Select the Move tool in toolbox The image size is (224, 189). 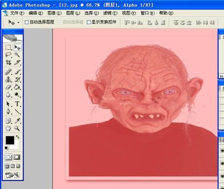click(x=17, y=47)
